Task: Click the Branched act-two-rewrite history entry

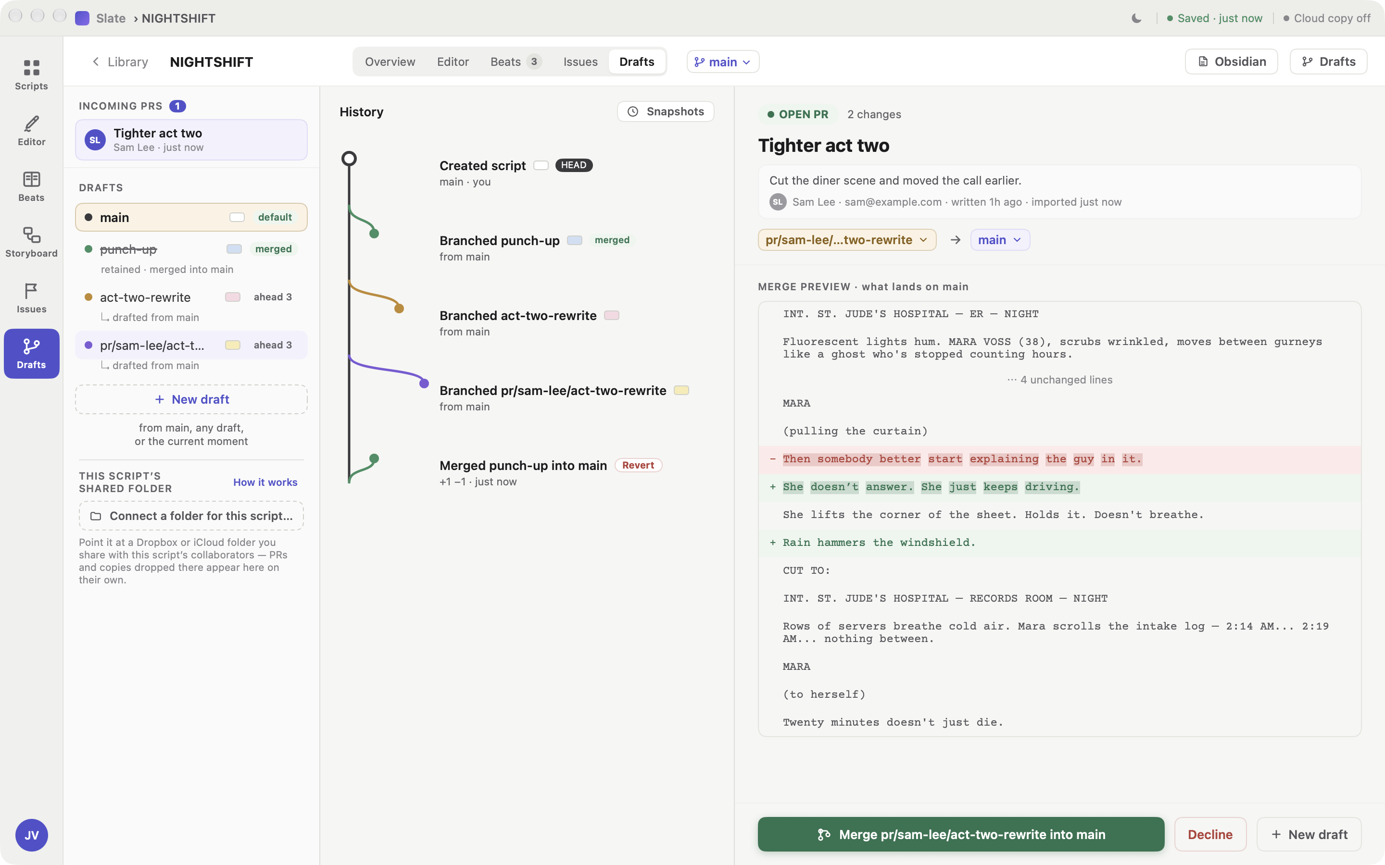Action: pyautogui.click(x=518, y=316)
